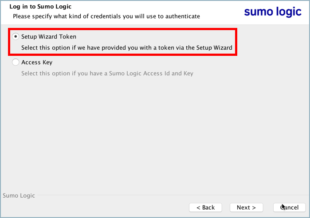Click the ">" arrow on the Next button
This screenshot has width=310, height=218.
point(254,207)
